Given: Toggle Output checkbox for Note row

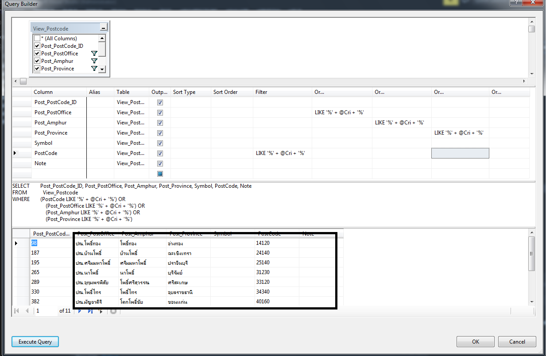Looking at the screenshot, I should (x=160, y=163).
